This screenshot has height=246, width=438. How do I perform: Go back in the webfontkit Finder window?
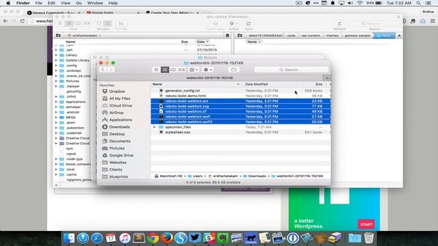[103, 70]
